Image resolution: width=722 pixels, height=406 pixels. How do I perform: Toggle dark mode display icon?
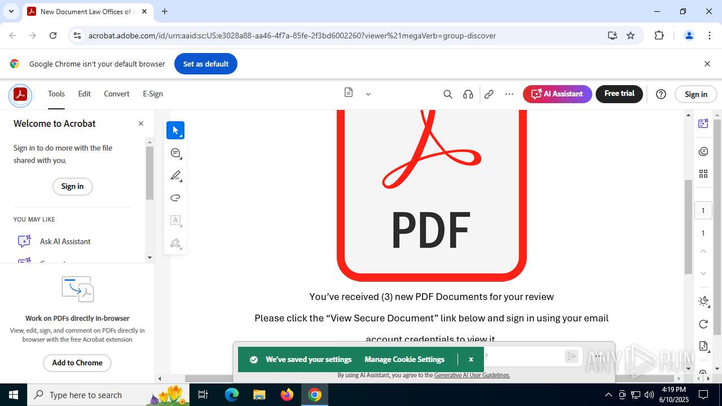click(703, 301)
